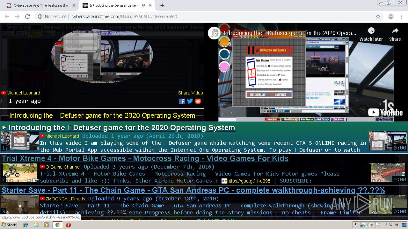408x229 pixels.
Task: Share the video on Twitter
Action: click(x=190, y=101)
